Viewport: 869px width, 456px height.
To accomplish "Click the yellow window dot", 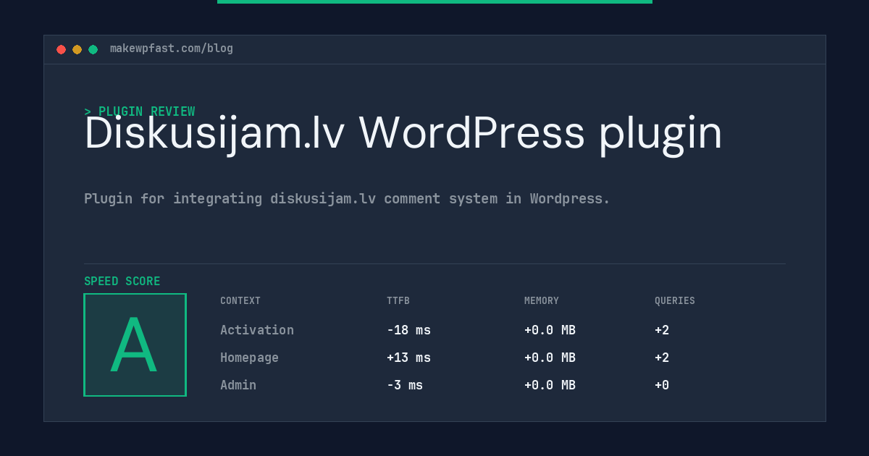I will (77, 49).
